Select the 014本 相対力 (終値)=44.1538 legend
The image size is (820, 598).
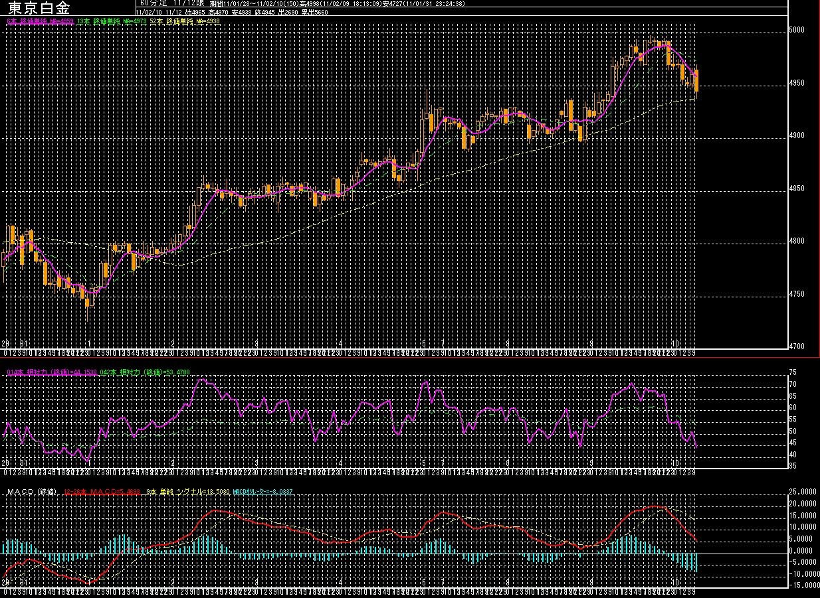[x=52, y=372]
